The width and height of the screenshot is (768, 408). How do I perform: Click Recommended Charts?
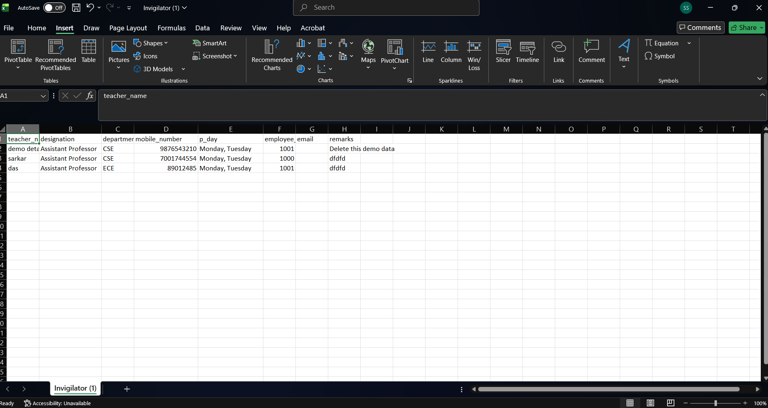click(272, 55)
